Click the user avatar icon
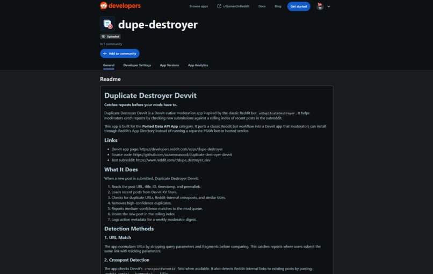Image resolution: width=433 pixels, height=274 pixels. pos(320,6)
